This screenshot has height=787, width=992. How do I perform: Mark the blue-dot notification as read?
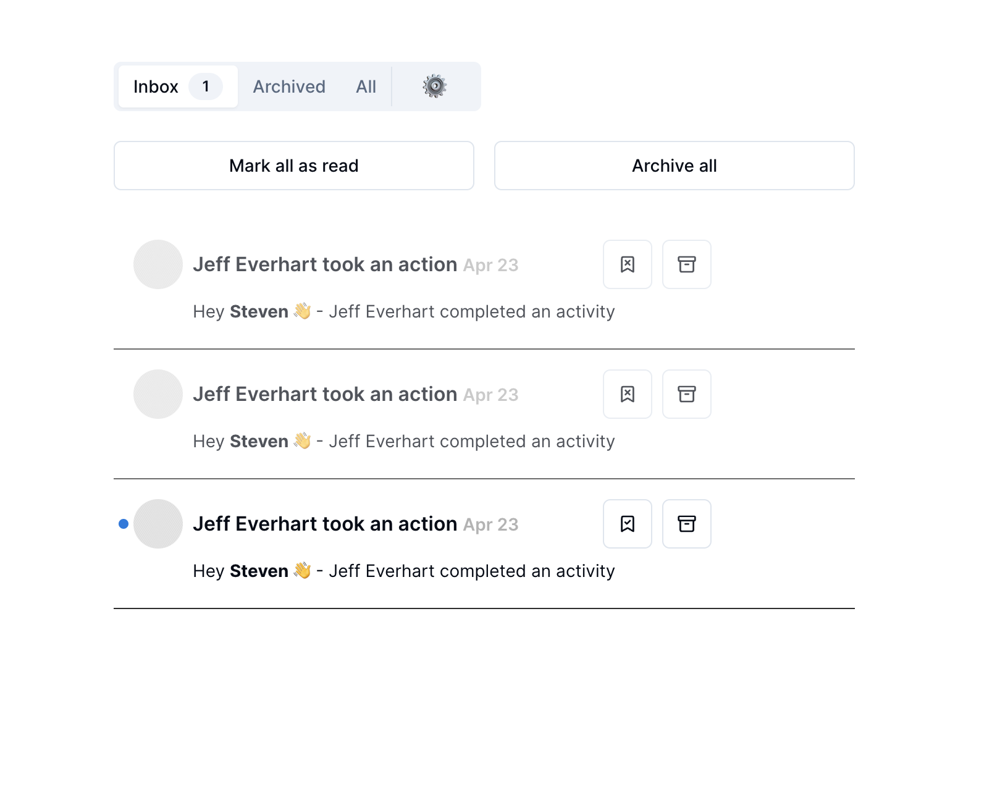(627, 524)
